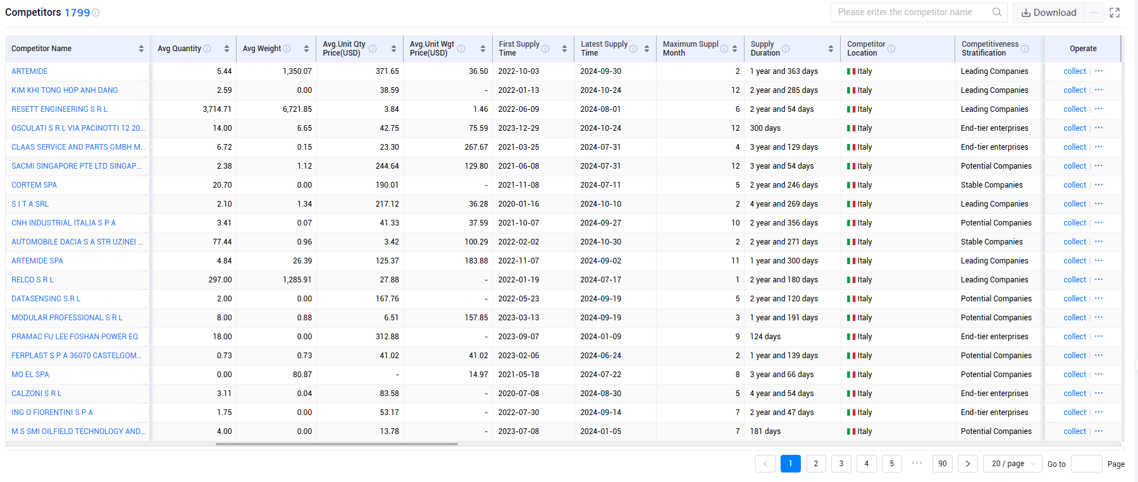Toggle fullscreen expand icon
Image resolution: width=1138 pixels, height=482 pixels.
coord(1115,13)
